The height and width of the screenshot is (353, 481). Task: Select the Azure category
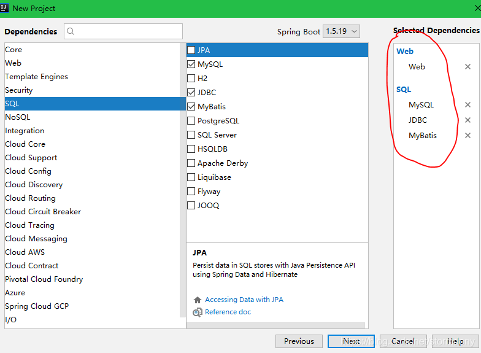pyautogui.click(x=92, y=293)
